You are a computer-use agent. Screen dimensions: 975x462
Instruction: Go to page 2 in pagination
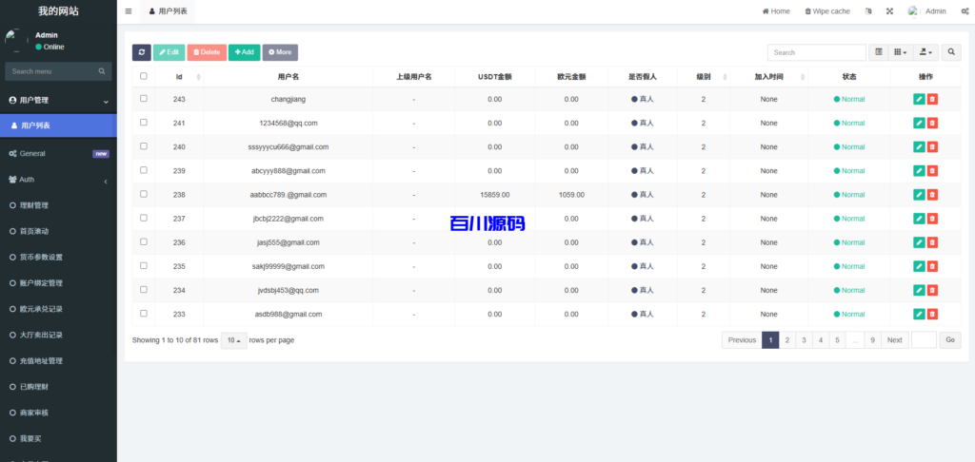coord(787,340)
